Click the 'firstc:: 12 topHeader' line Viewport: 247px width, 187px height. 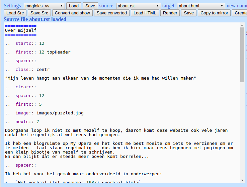click(x=38, y=52)
